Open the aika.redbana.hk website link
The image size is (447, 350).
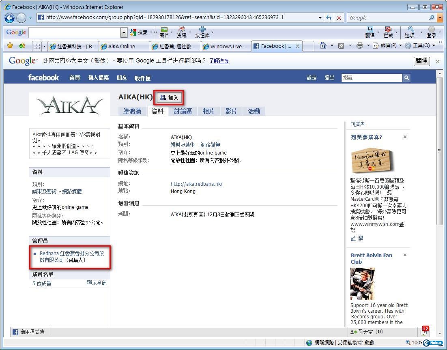point(196,184)
